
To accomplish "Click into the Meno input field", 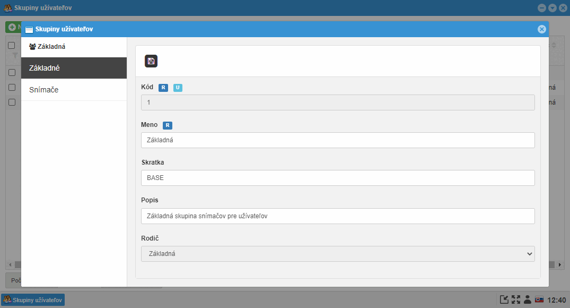I will (338, 140).
